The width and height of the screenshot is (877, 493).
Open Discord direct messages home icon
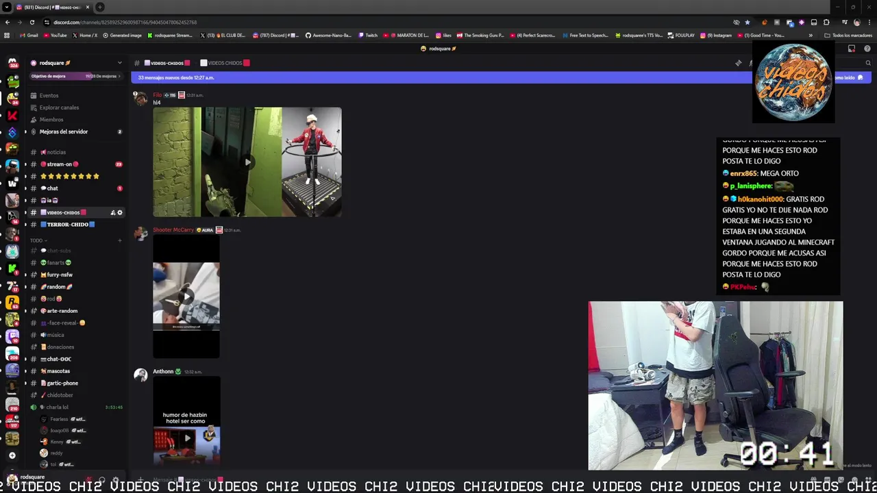[12, 63]
